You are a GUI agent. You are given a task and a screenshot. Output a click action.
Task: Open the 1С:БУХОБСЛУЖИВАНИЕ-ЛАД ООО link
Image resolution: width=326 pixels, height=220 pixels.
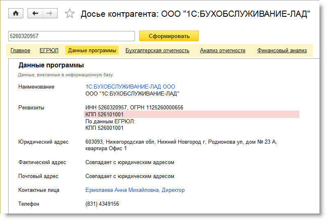click(x=130, y=87)
